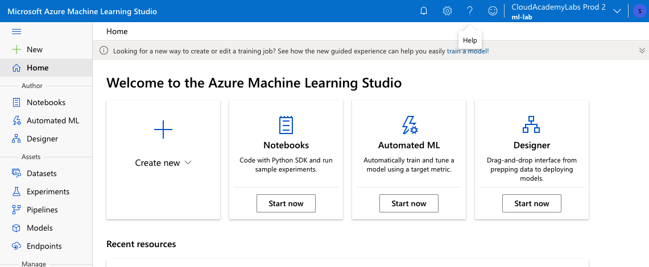649x267 pixels.
Task: Click the Pipelines sidebar icon
Action: [16, 210]
